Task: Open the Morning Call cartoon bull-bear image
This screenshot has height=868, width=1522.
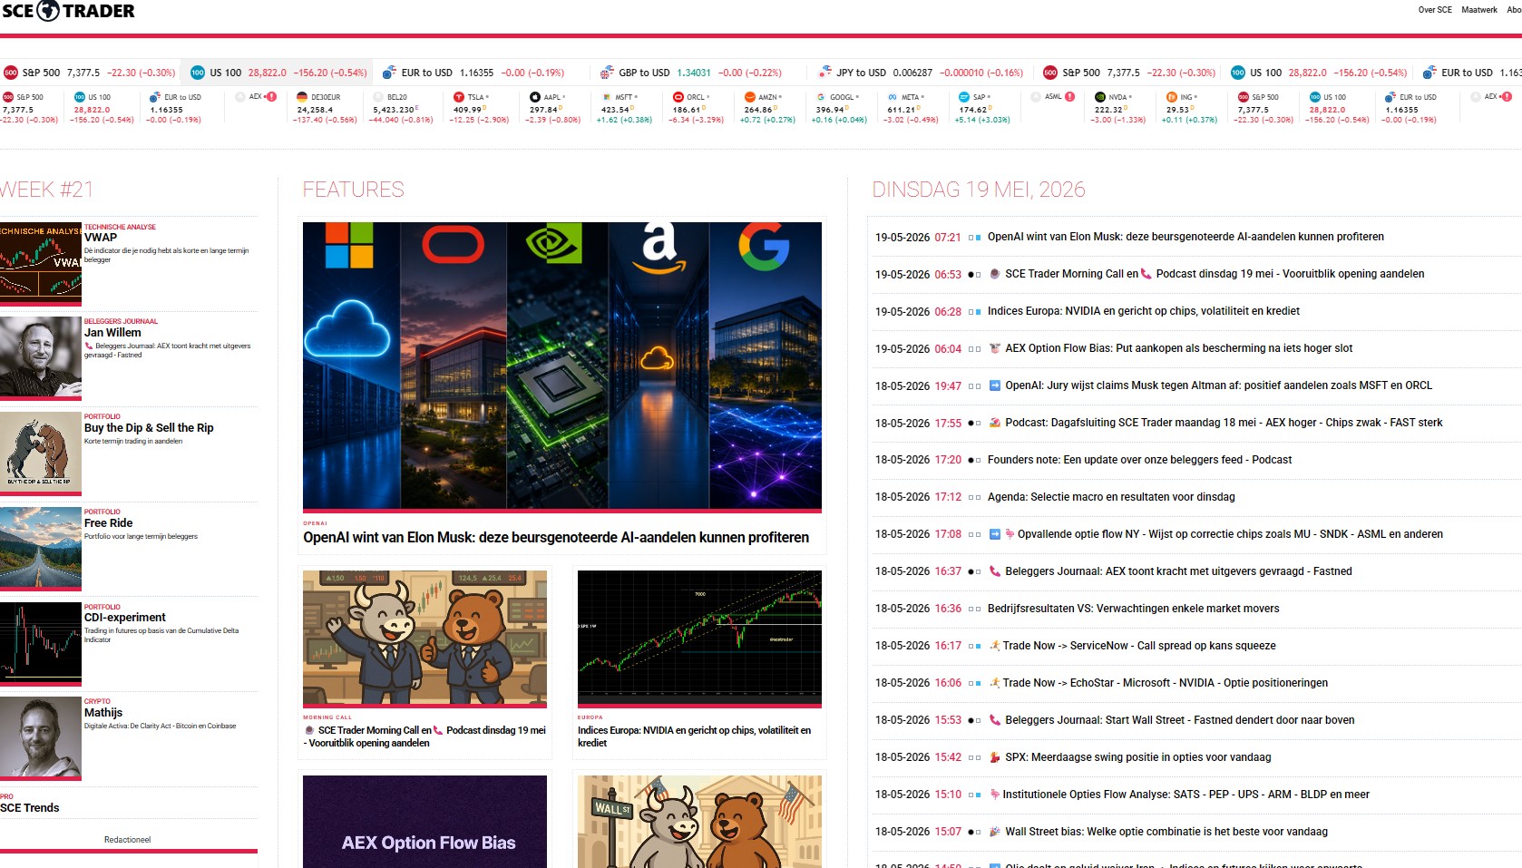Action: [424, 638]
